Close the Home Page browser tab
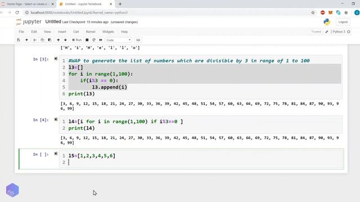The width and height of the screenshot is (360, 202). 52,4
